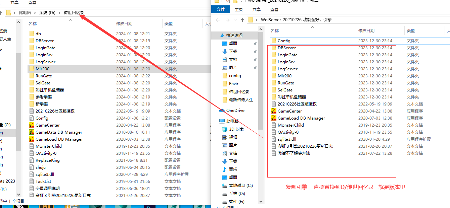The image size is (450, 208).
Task: Select the 3D 对象 icon in sidebar
Action: click(x=225, y=129)
